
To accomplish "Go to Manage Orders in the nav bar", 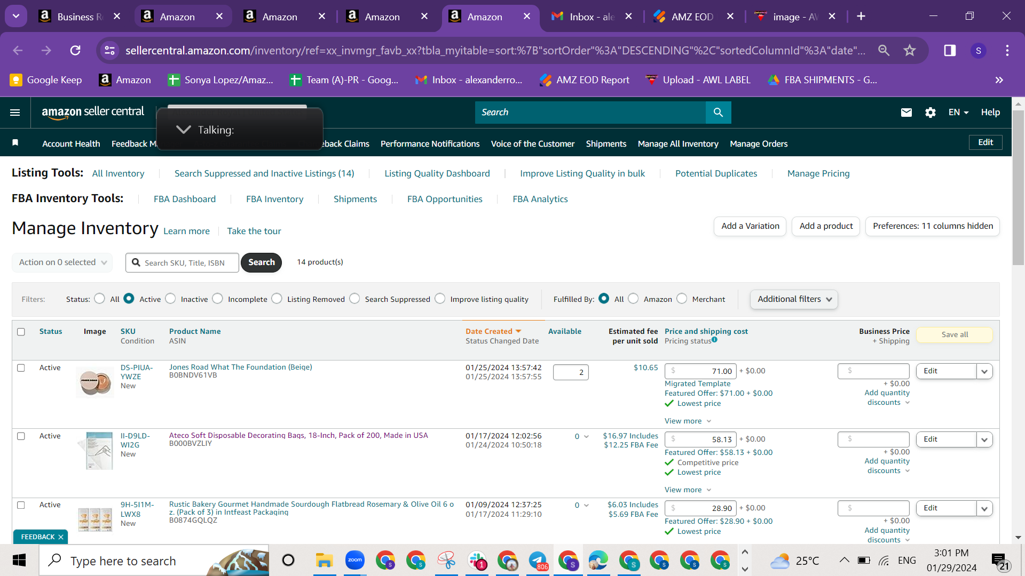I will tap(759, 144).
